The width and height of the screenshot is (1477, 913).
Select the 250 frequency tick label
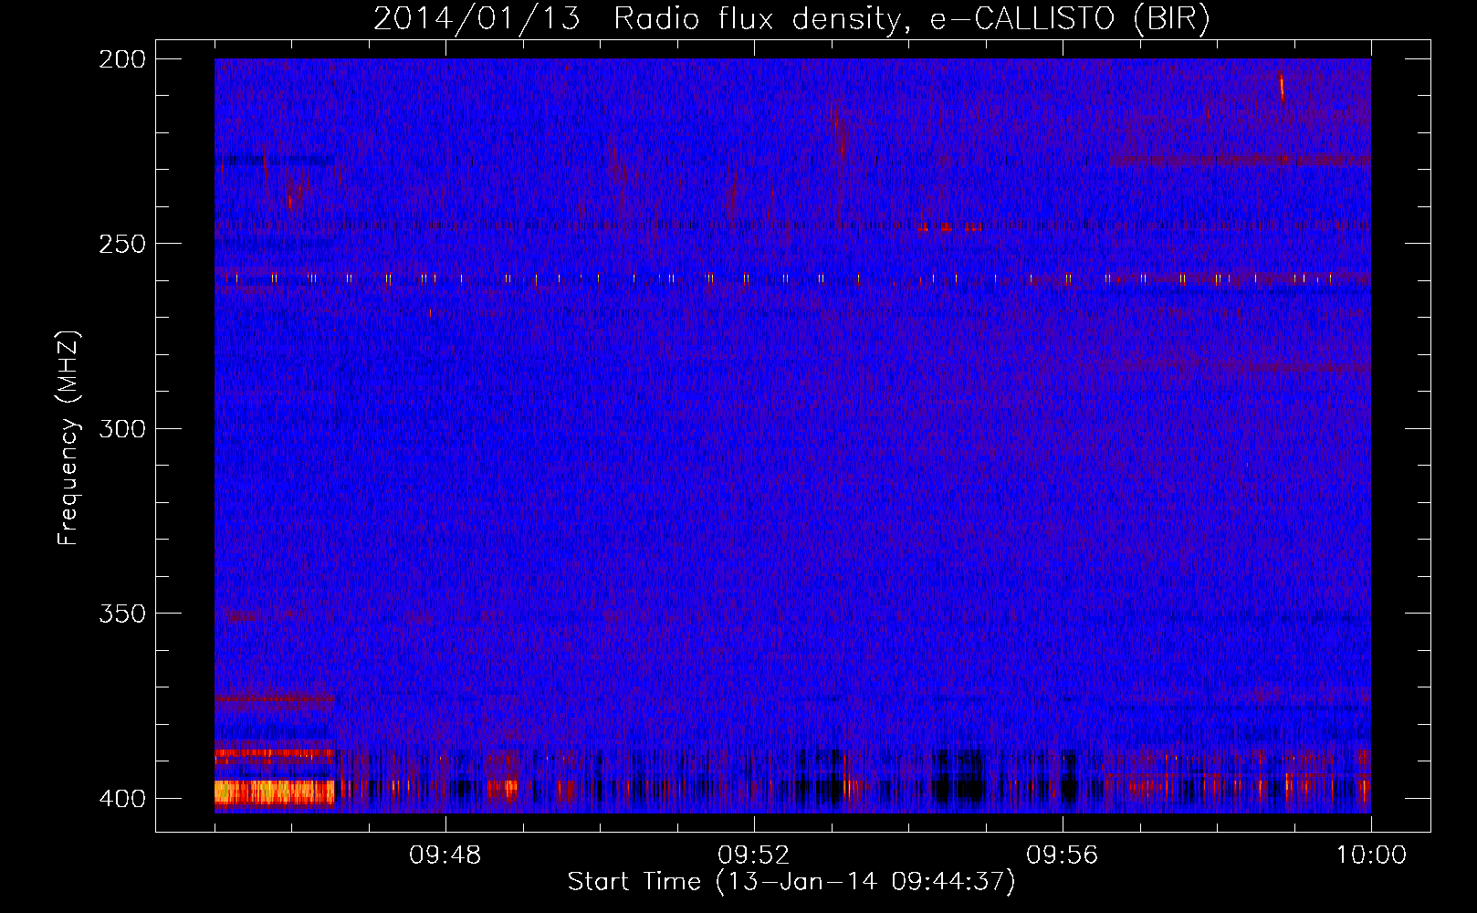coord(122,244)
